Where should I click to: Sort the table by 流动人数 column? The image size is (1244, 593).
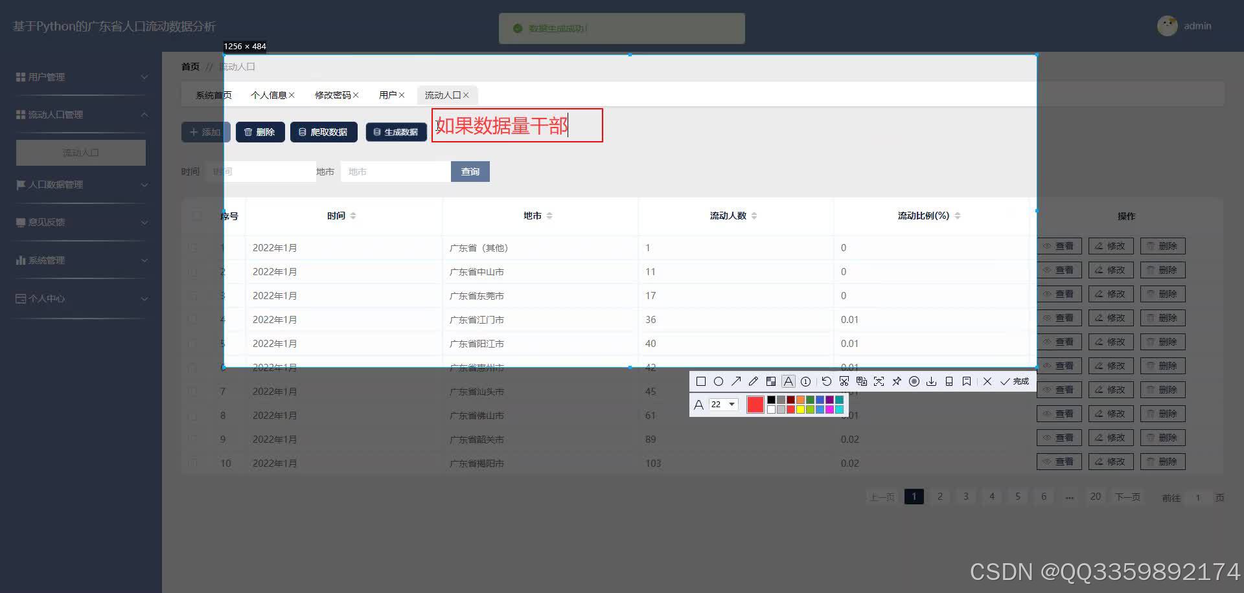pos(754,216)
